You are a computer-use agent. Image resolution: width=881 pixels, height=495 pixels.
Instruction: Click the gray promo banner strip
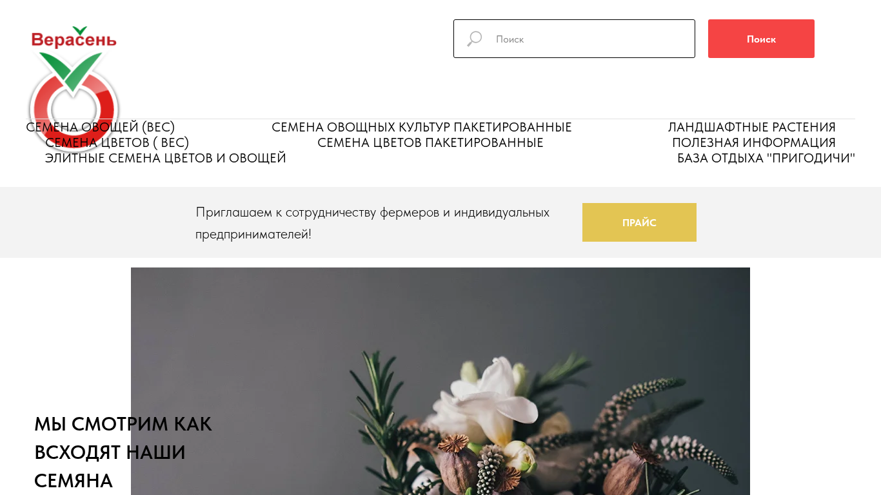click(x=440, y=222)
